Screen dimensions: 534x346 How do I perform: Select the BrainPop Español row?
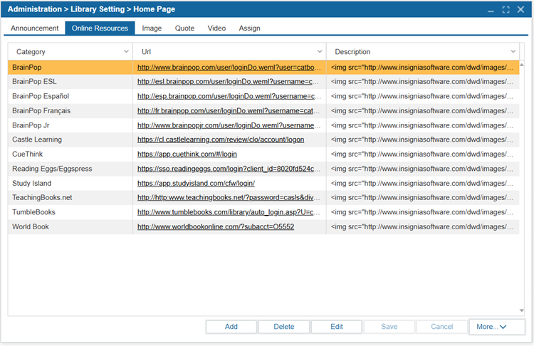pos(263,96)
